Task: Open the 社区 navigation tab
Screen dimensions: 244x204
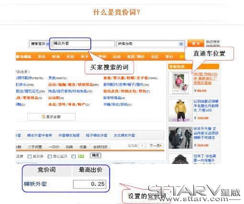Action: tap(155, 57)
